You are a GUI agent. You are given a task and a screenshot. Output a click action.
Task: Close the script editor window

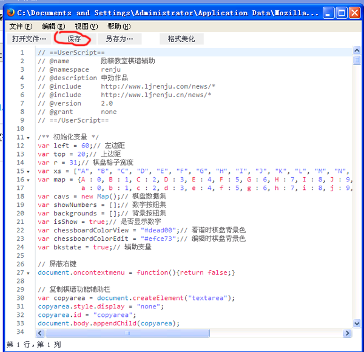355,13
